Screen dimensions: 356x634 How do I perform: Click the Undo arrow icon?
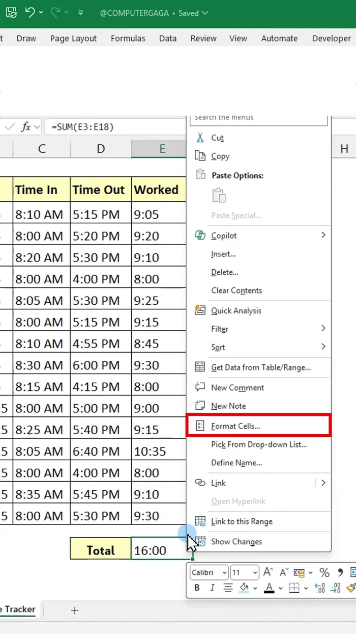30,12
